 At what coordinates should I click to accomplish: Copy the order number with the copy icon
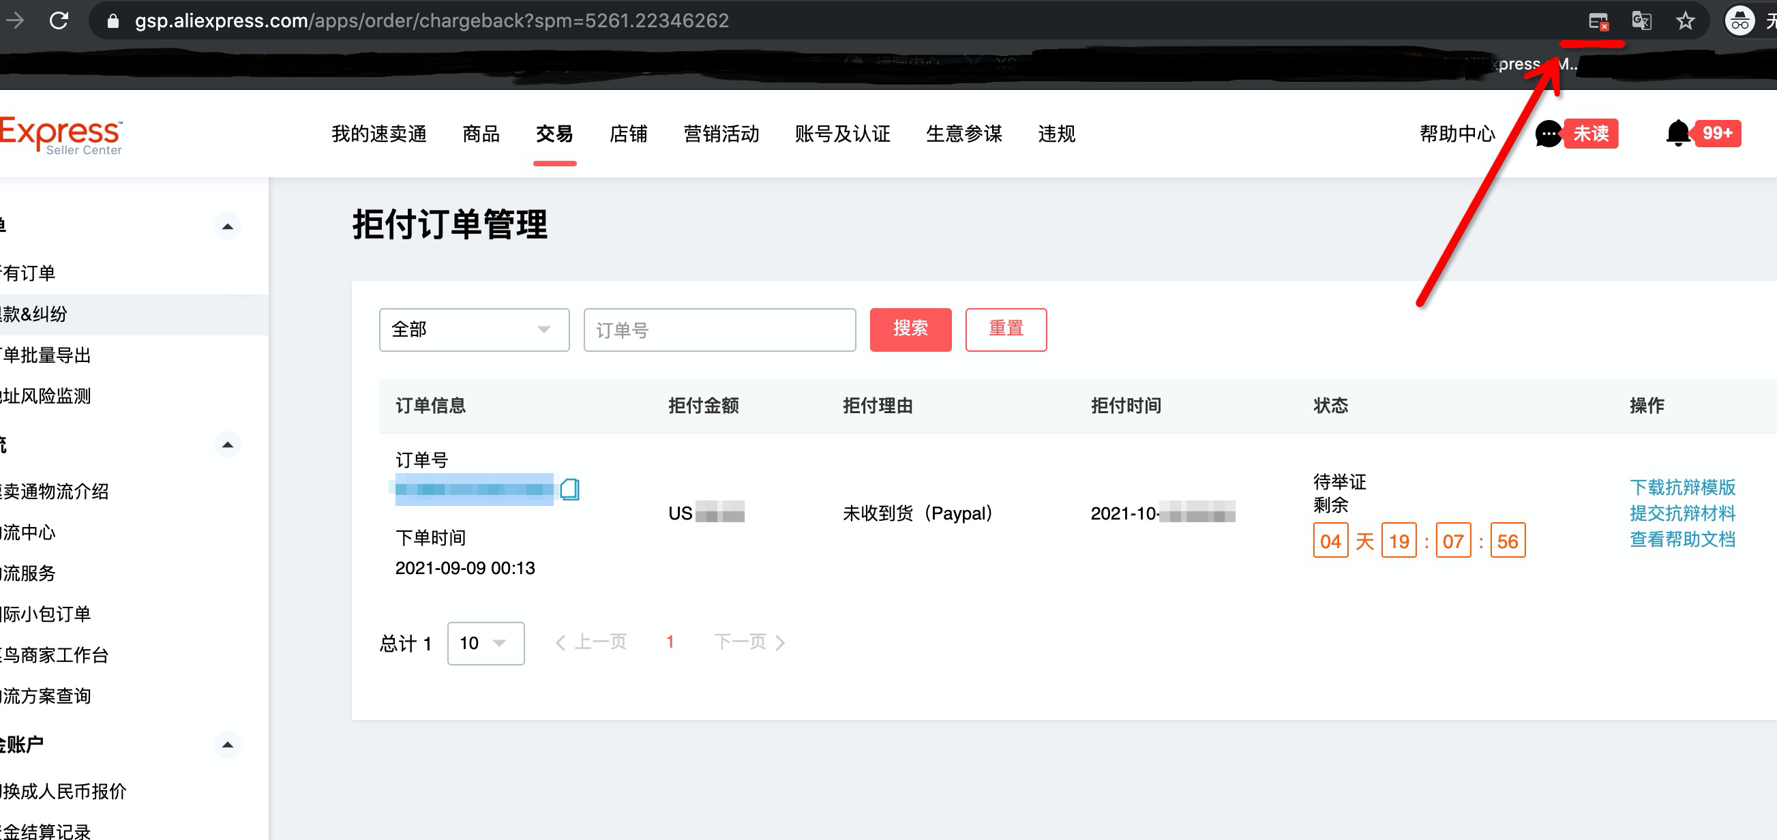pyautogui.click(x=570, y=489)
